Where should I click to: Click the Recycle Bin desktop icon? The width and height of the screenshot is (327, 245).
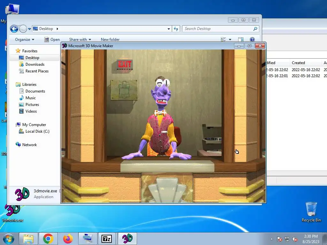pos(311,212)
